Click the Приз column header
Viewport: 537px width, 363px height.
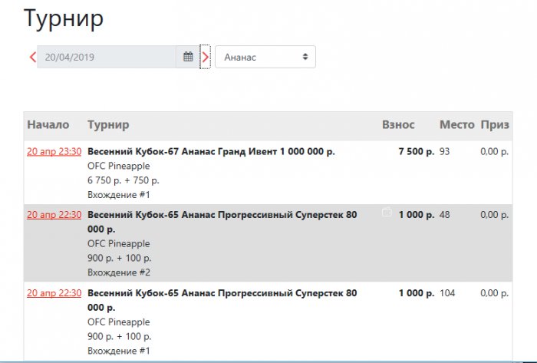point(495,124)
